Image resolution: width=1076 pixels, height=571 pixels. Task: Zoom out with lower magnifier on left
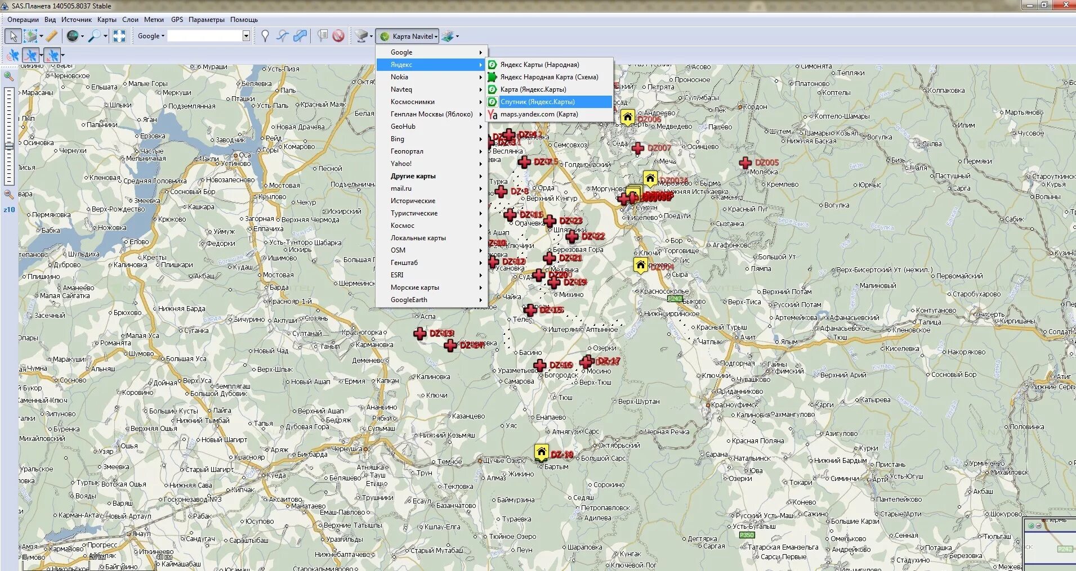(9, 194)
